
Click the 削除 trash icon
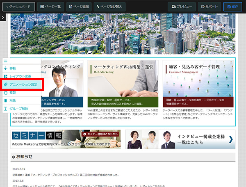(x=6, y=100)
